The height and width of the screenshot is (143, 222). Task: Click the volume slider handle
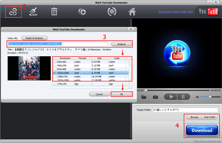(x=210, y=97)
